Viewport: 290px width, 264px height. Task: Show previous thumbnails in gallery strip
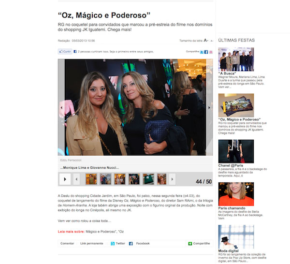coord(76,179)
